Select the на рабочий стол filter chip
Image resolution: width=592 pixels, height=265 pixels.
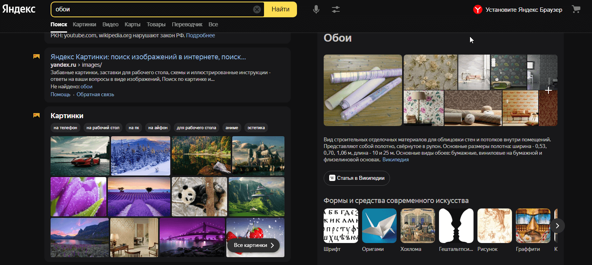103,128
